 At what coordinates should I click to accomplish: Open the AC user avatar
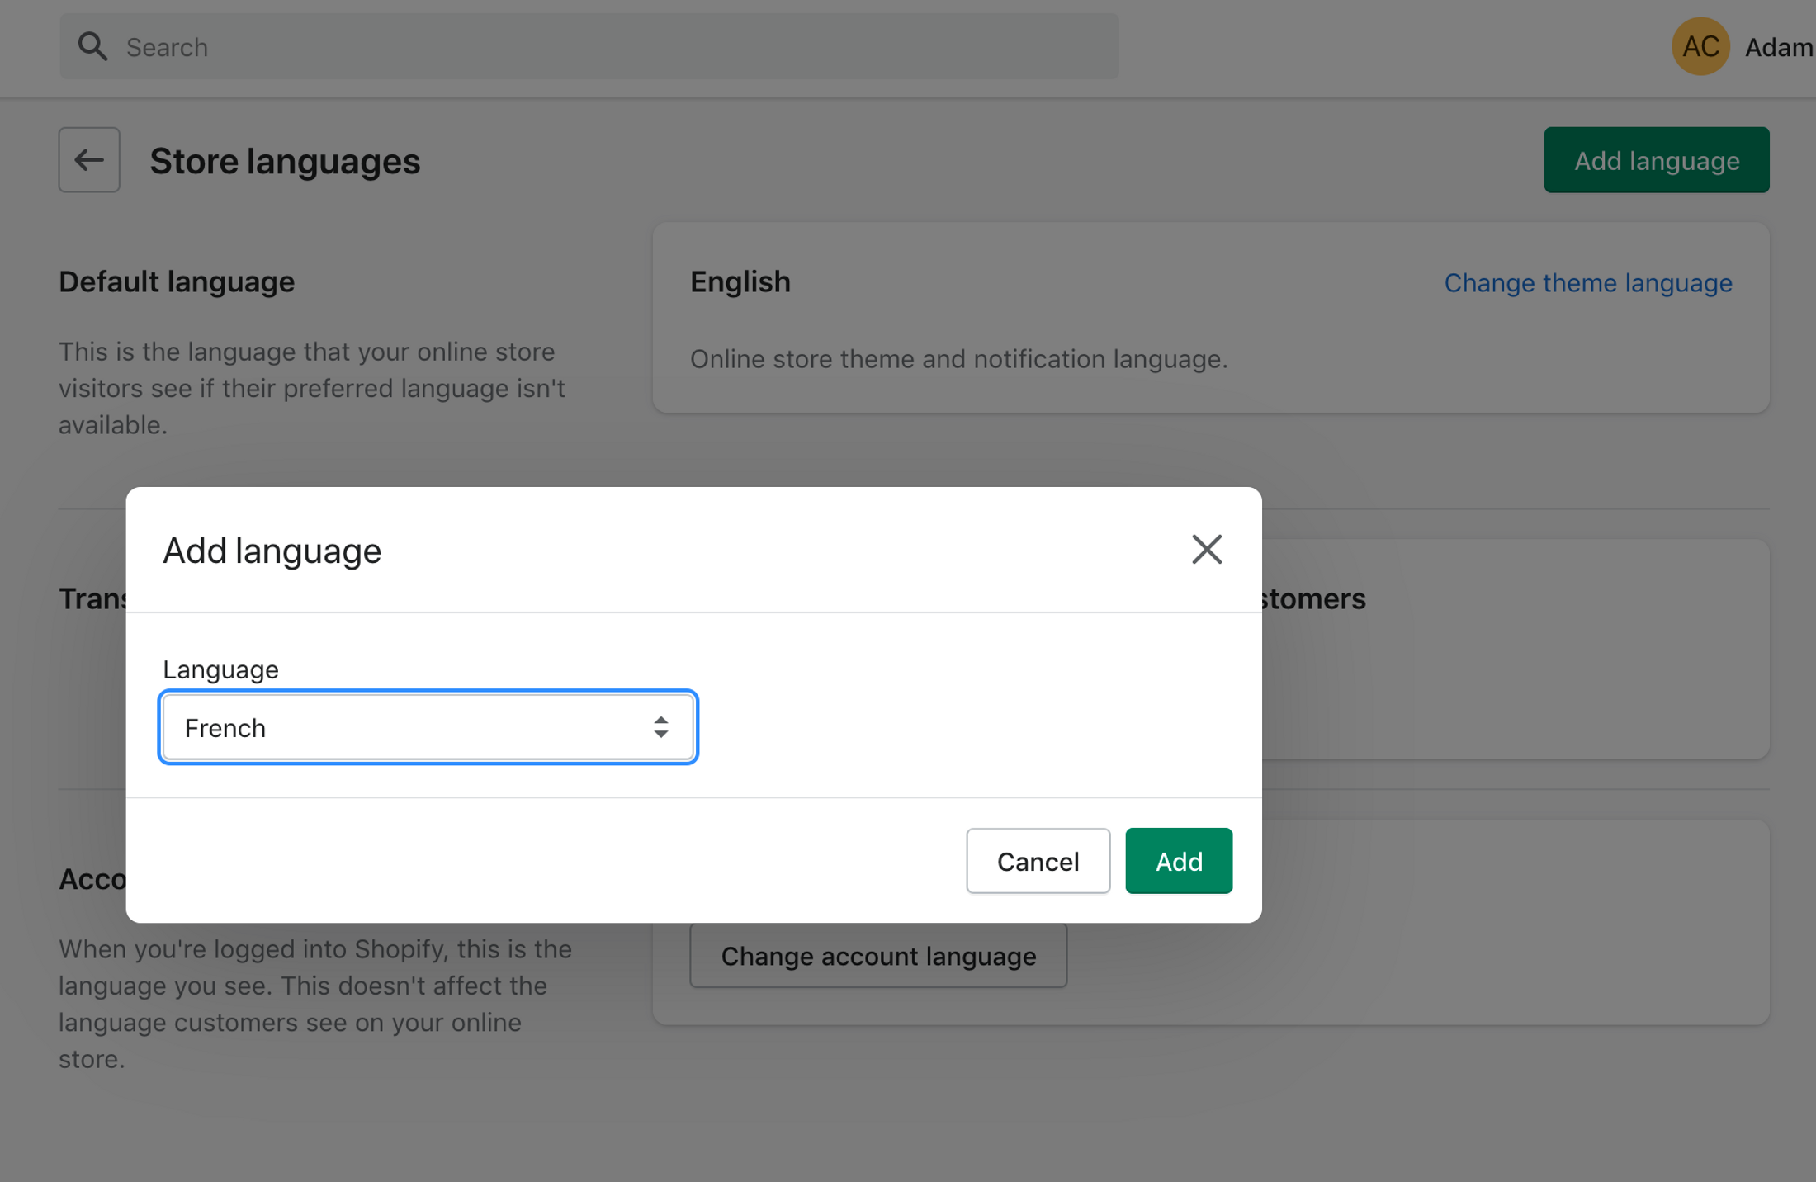coord(1700,47)
